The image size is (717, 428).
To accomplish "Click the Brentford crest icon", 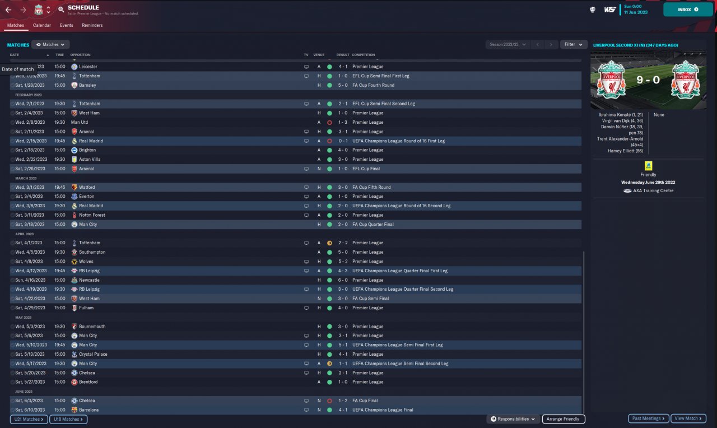I will click(x=74, y=382).
